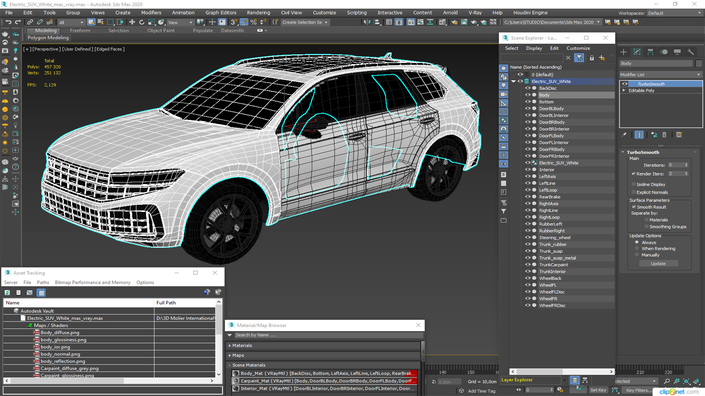Toggle visibility of WheelFL object
Viewport: 705px width, 396px height.
528,285
